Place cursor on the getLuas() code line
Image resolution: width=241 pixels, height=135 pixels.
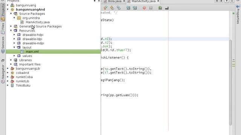[x=120, y=95]
